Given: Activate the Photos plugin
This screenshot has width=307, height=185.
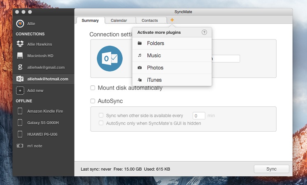Looking at the screenshot, I should pos(172,68).
